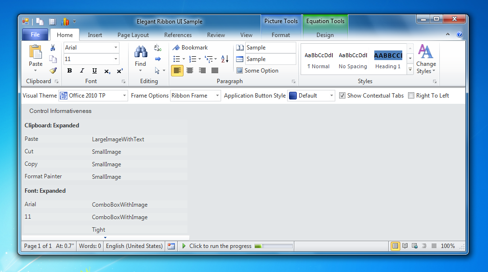Toggle Bold formatting
The image size is (488, 272).
pyautogui.click(x=69, y=71)
